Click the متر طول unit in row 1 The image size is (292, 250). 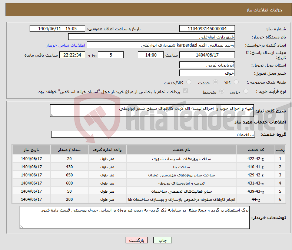pos(107,159)
